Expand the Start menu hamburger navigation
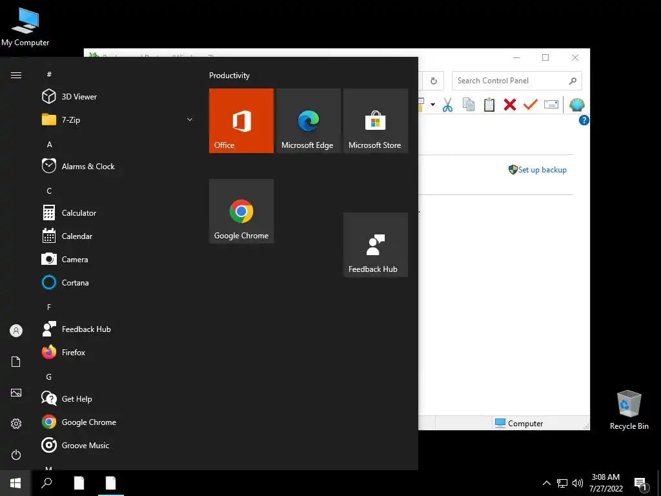The height and width of the screenshot is (496, 661). (x=16, y=75)
